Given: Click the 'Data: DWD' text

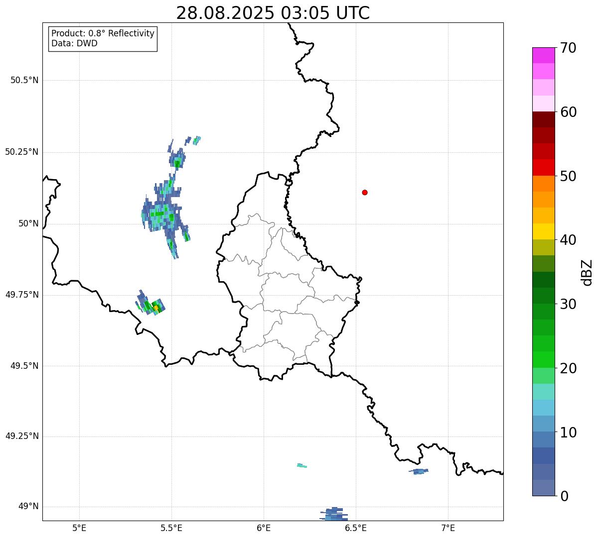Looking at the screenshot, I should (74, 43).
